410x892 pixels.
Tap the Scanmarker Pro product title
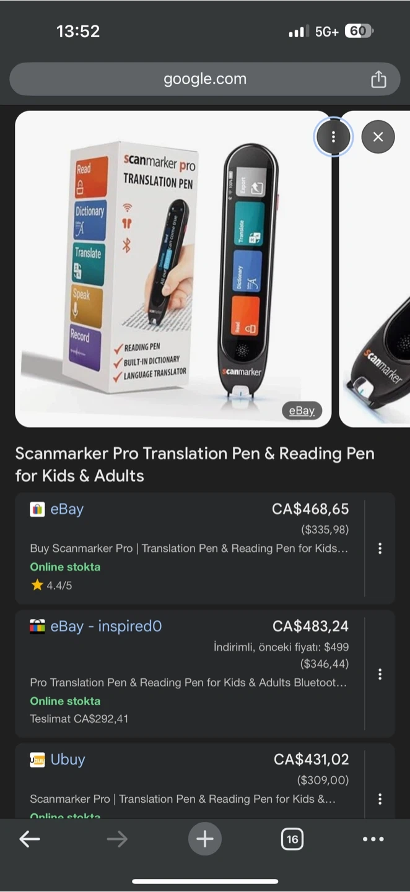pyautogui.click(x=194, y=465)
